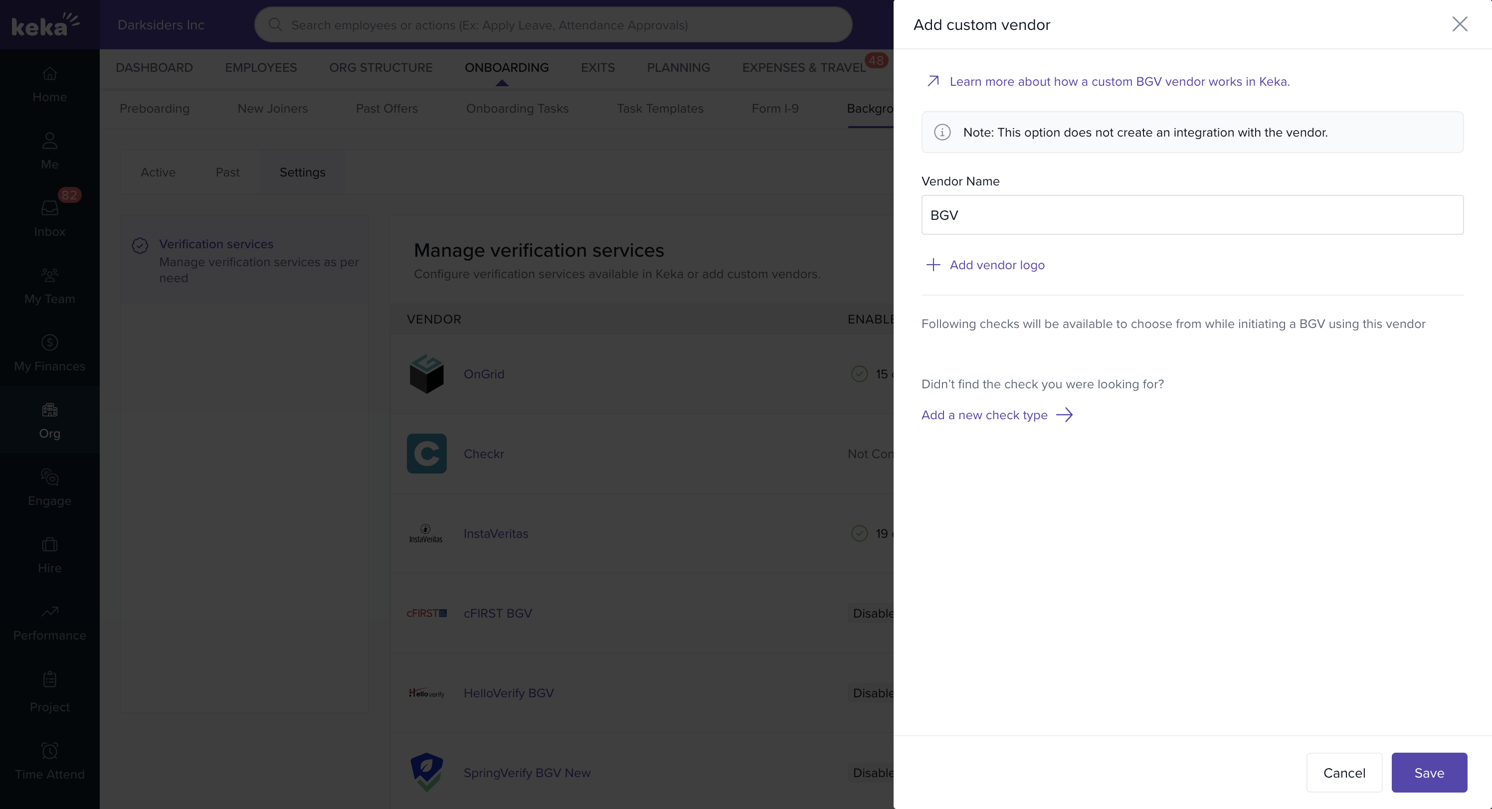Go to the Inbox sidebar icon
Screen dimensions: 1492x809
pyautogui.click(x=50, y=208)
